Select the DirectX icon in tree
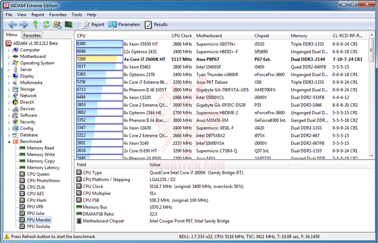This screenshot has height=243, width=378. coord(15,102)
